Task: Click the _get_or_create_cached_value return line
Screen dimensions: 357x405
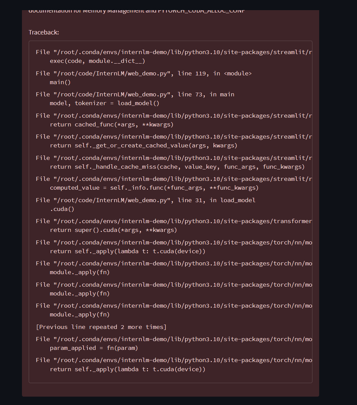Action: 144,146
